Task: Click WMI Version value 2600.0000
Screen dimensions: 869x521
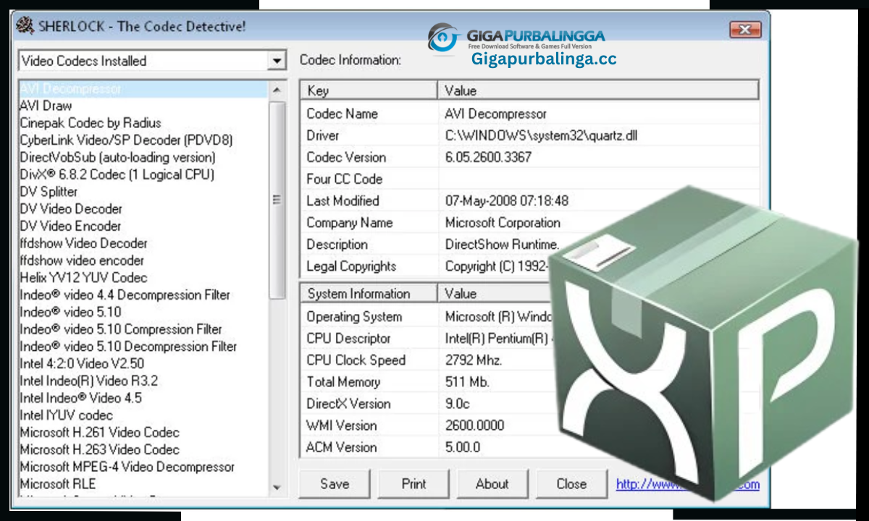Action: click(474, 425)
